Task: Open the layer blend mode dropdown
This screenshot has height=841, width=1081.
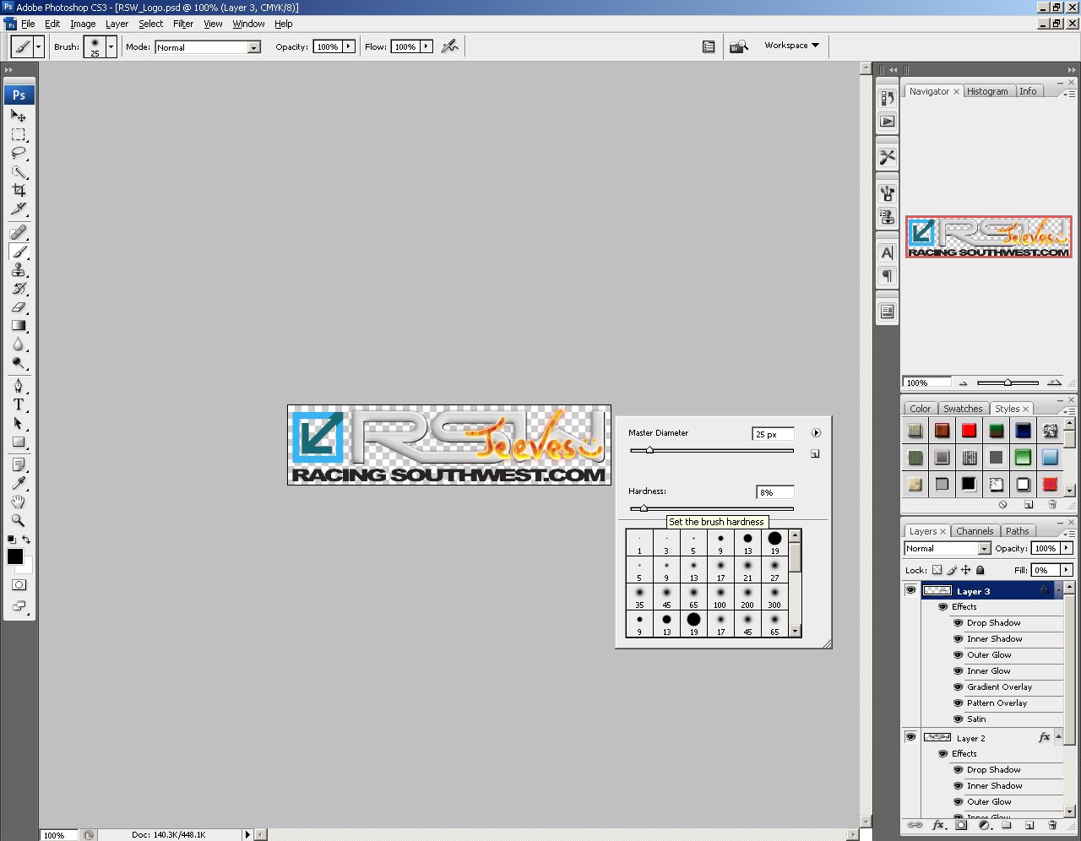Action: click(946, 548)
